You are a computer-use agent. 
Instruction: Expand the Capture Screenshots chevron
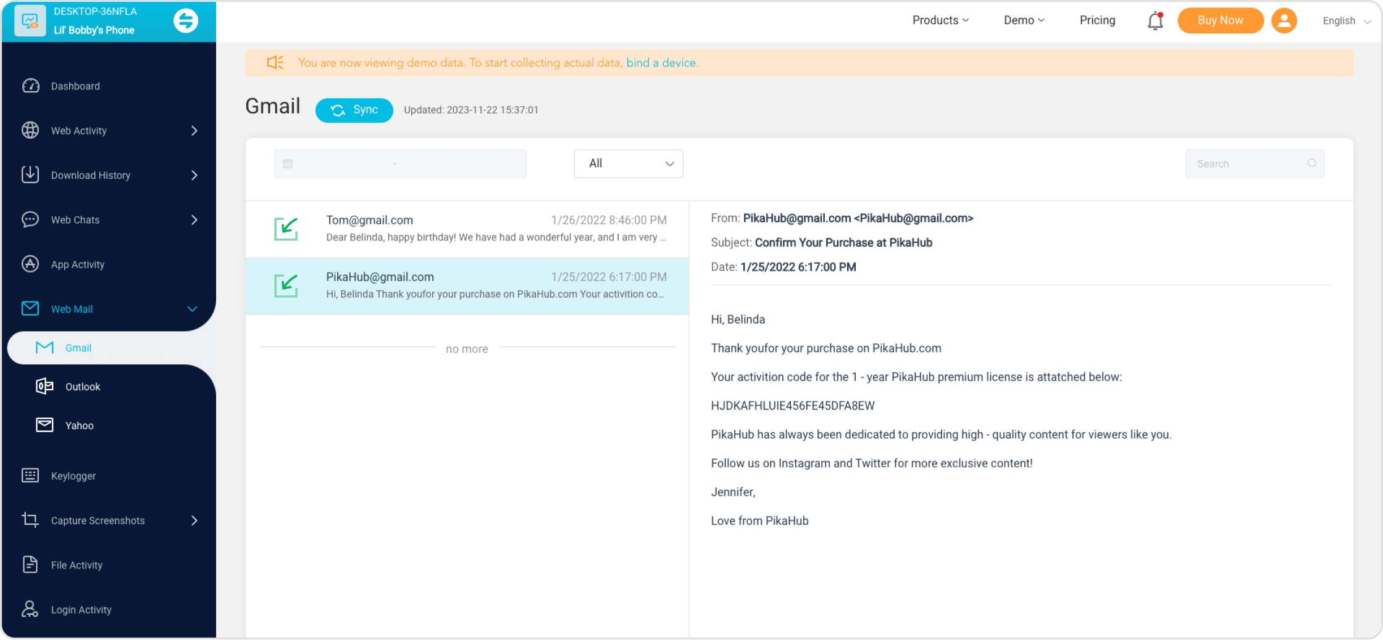(194, 520)
